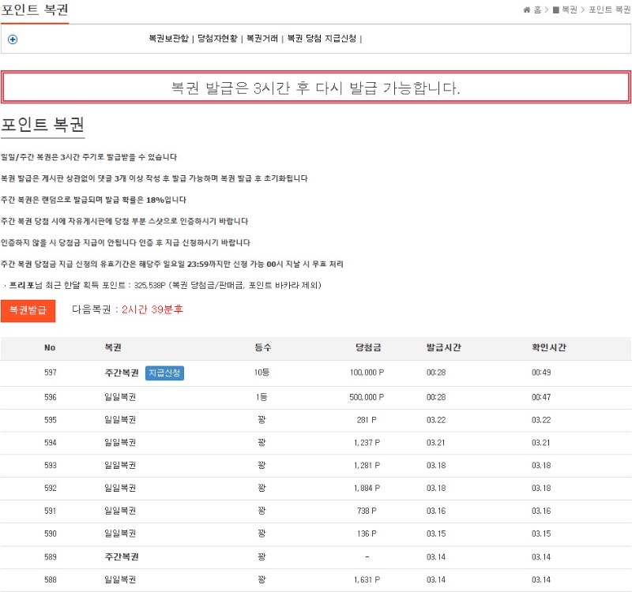Viewport: 632px width, 592px height.
Task: Click the home icon in the breadcrumb
Action: (x=527, y=9)
